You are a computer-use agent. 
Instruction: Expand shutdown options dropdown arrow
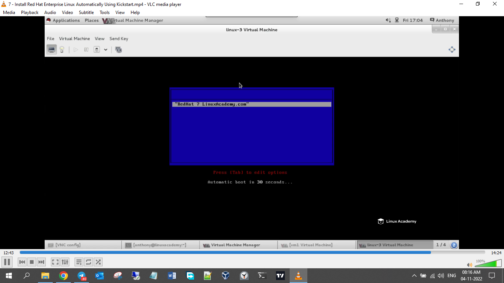(106, 49)
